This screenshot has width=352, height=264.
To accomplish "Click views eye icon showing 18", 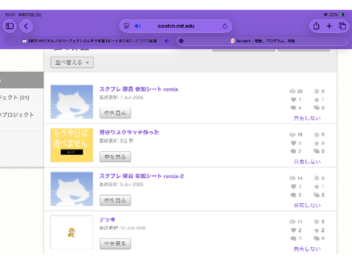I will 293,134.
